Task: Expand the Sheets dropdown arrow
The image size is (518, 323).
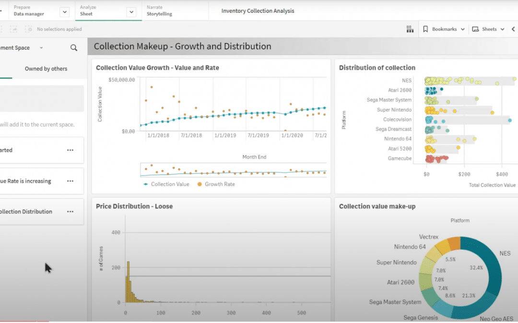Action: point(502,29)
